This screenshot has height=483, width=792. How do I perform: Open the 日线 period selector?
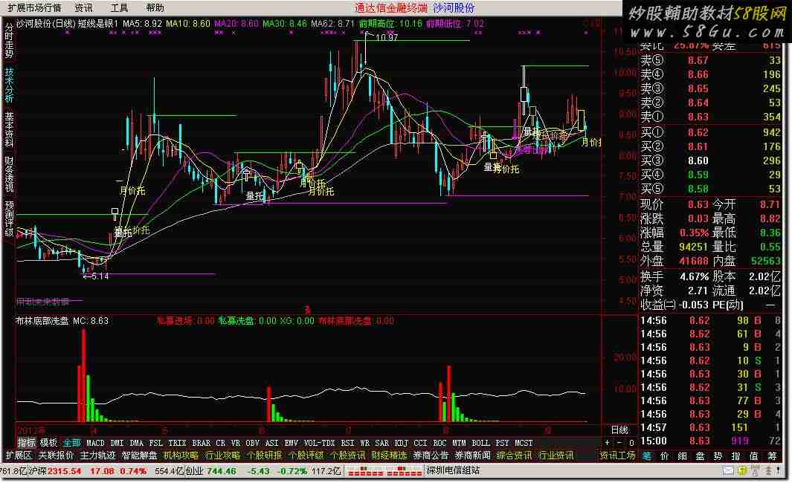pyautogui.click(x=619, y=430)
